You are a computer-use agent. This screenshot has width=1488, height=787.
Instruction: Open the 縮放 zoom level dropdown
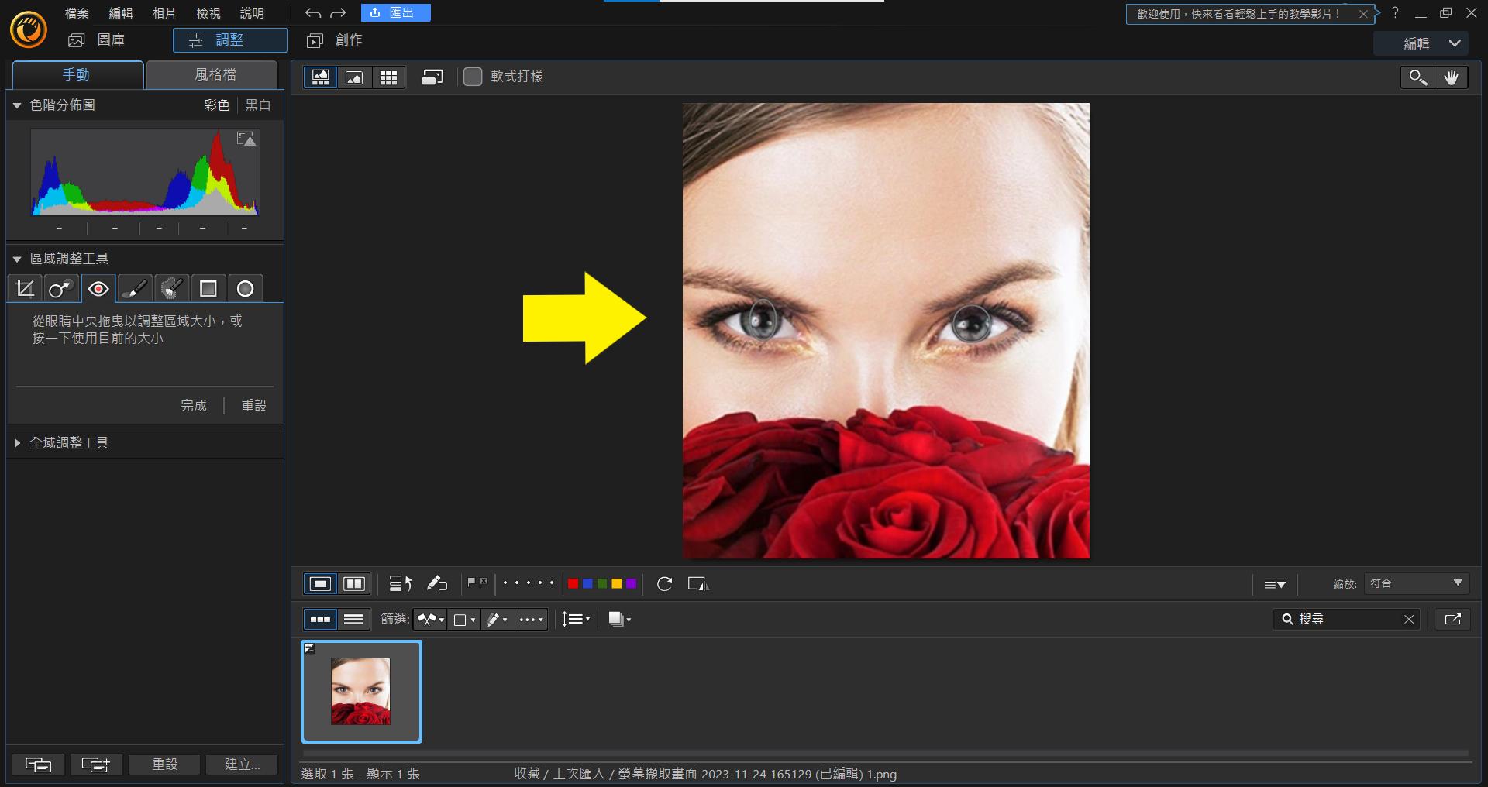click(x=1416, y=583)
